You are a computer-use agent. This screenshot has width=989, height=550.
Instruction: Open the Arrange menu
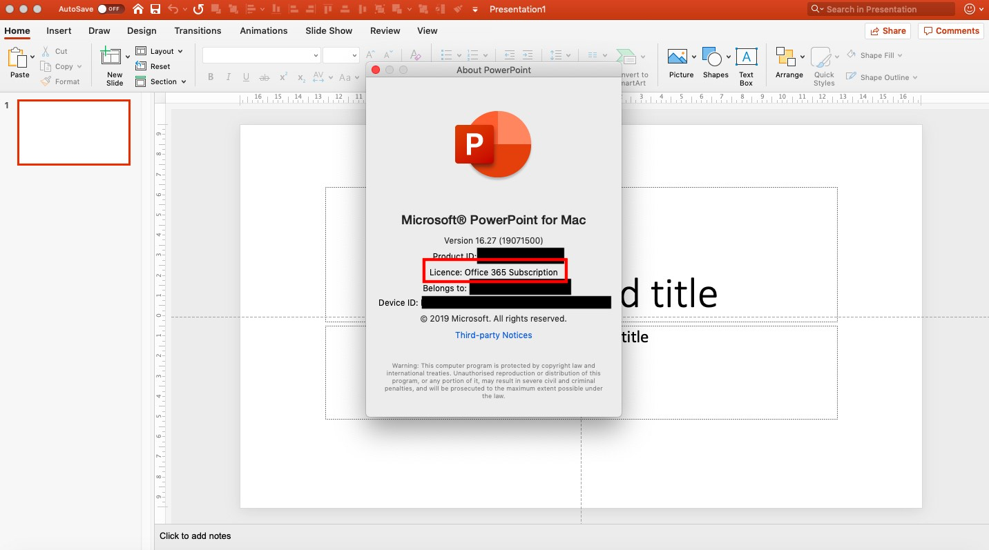pyautogui.click(x=789, y=63)
